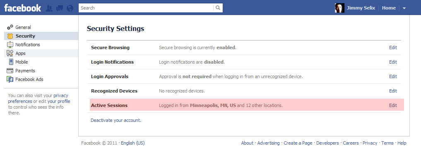The image size is (421, 157).
Task: Open friend requests icon in top bar
Action: pos(49,8)
